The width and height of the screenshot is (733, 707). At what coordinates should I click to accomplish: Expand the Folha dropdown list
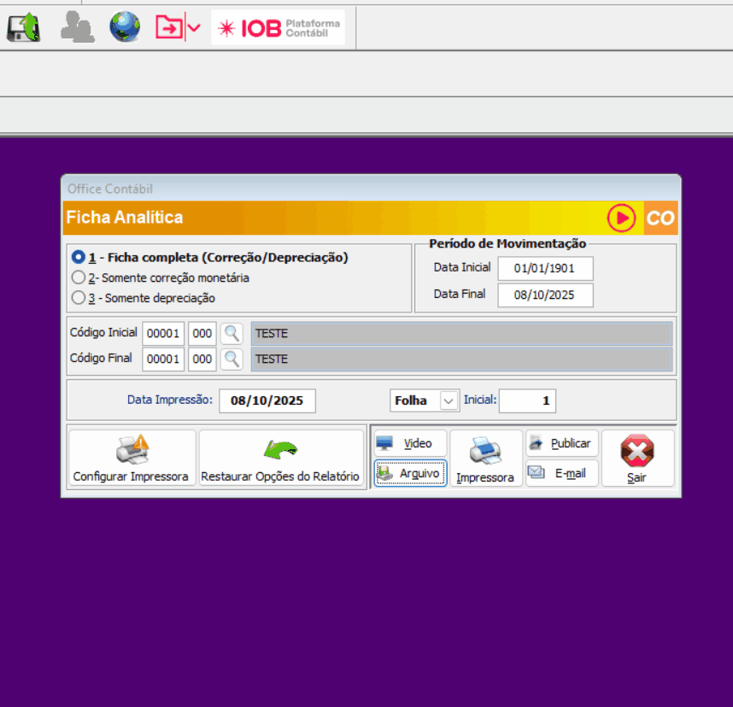coord(449,400)
